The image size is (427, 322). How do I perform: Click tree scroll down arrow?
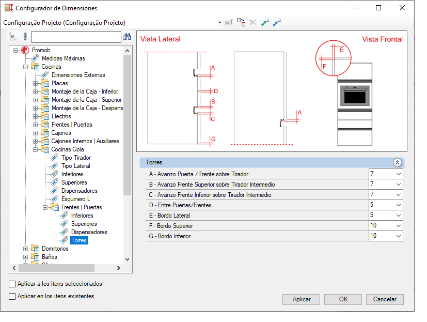(127, 259)
